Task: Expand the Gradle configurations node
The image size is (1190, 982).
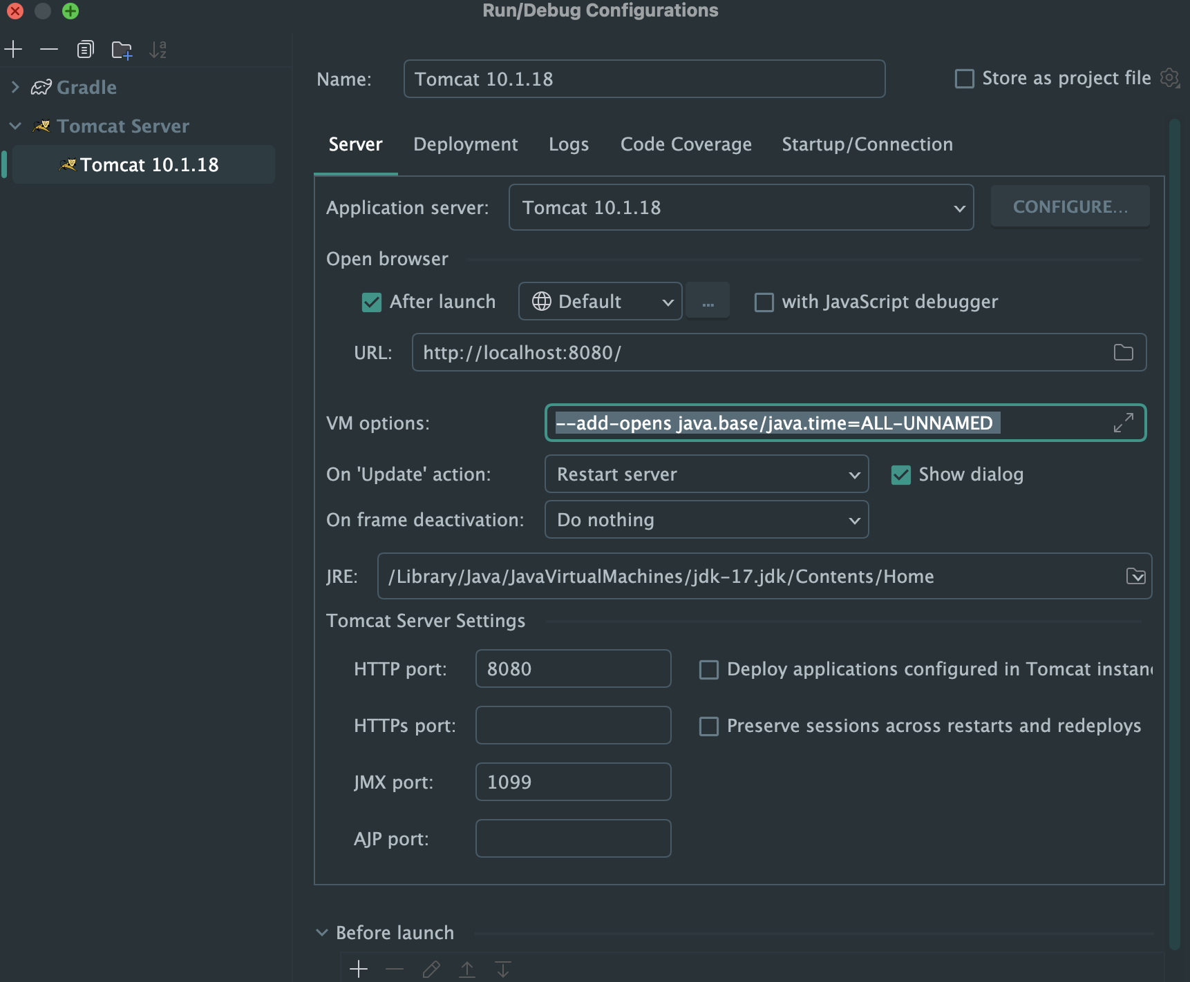Action: pos(15,87)
